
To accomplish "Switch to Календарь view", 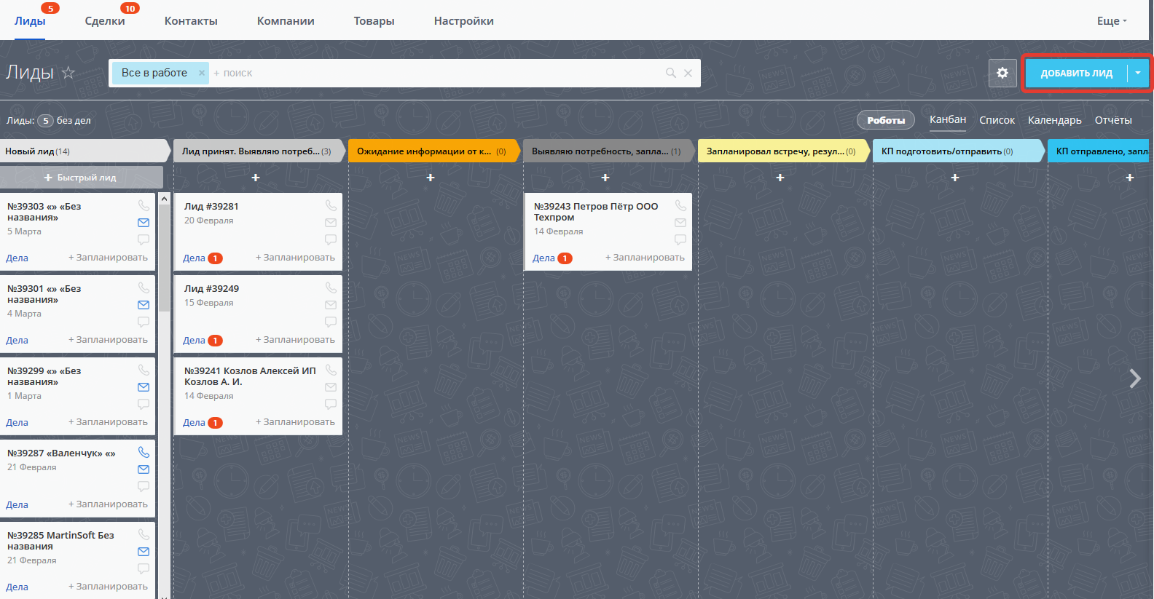I will [x=1055, y=120].
